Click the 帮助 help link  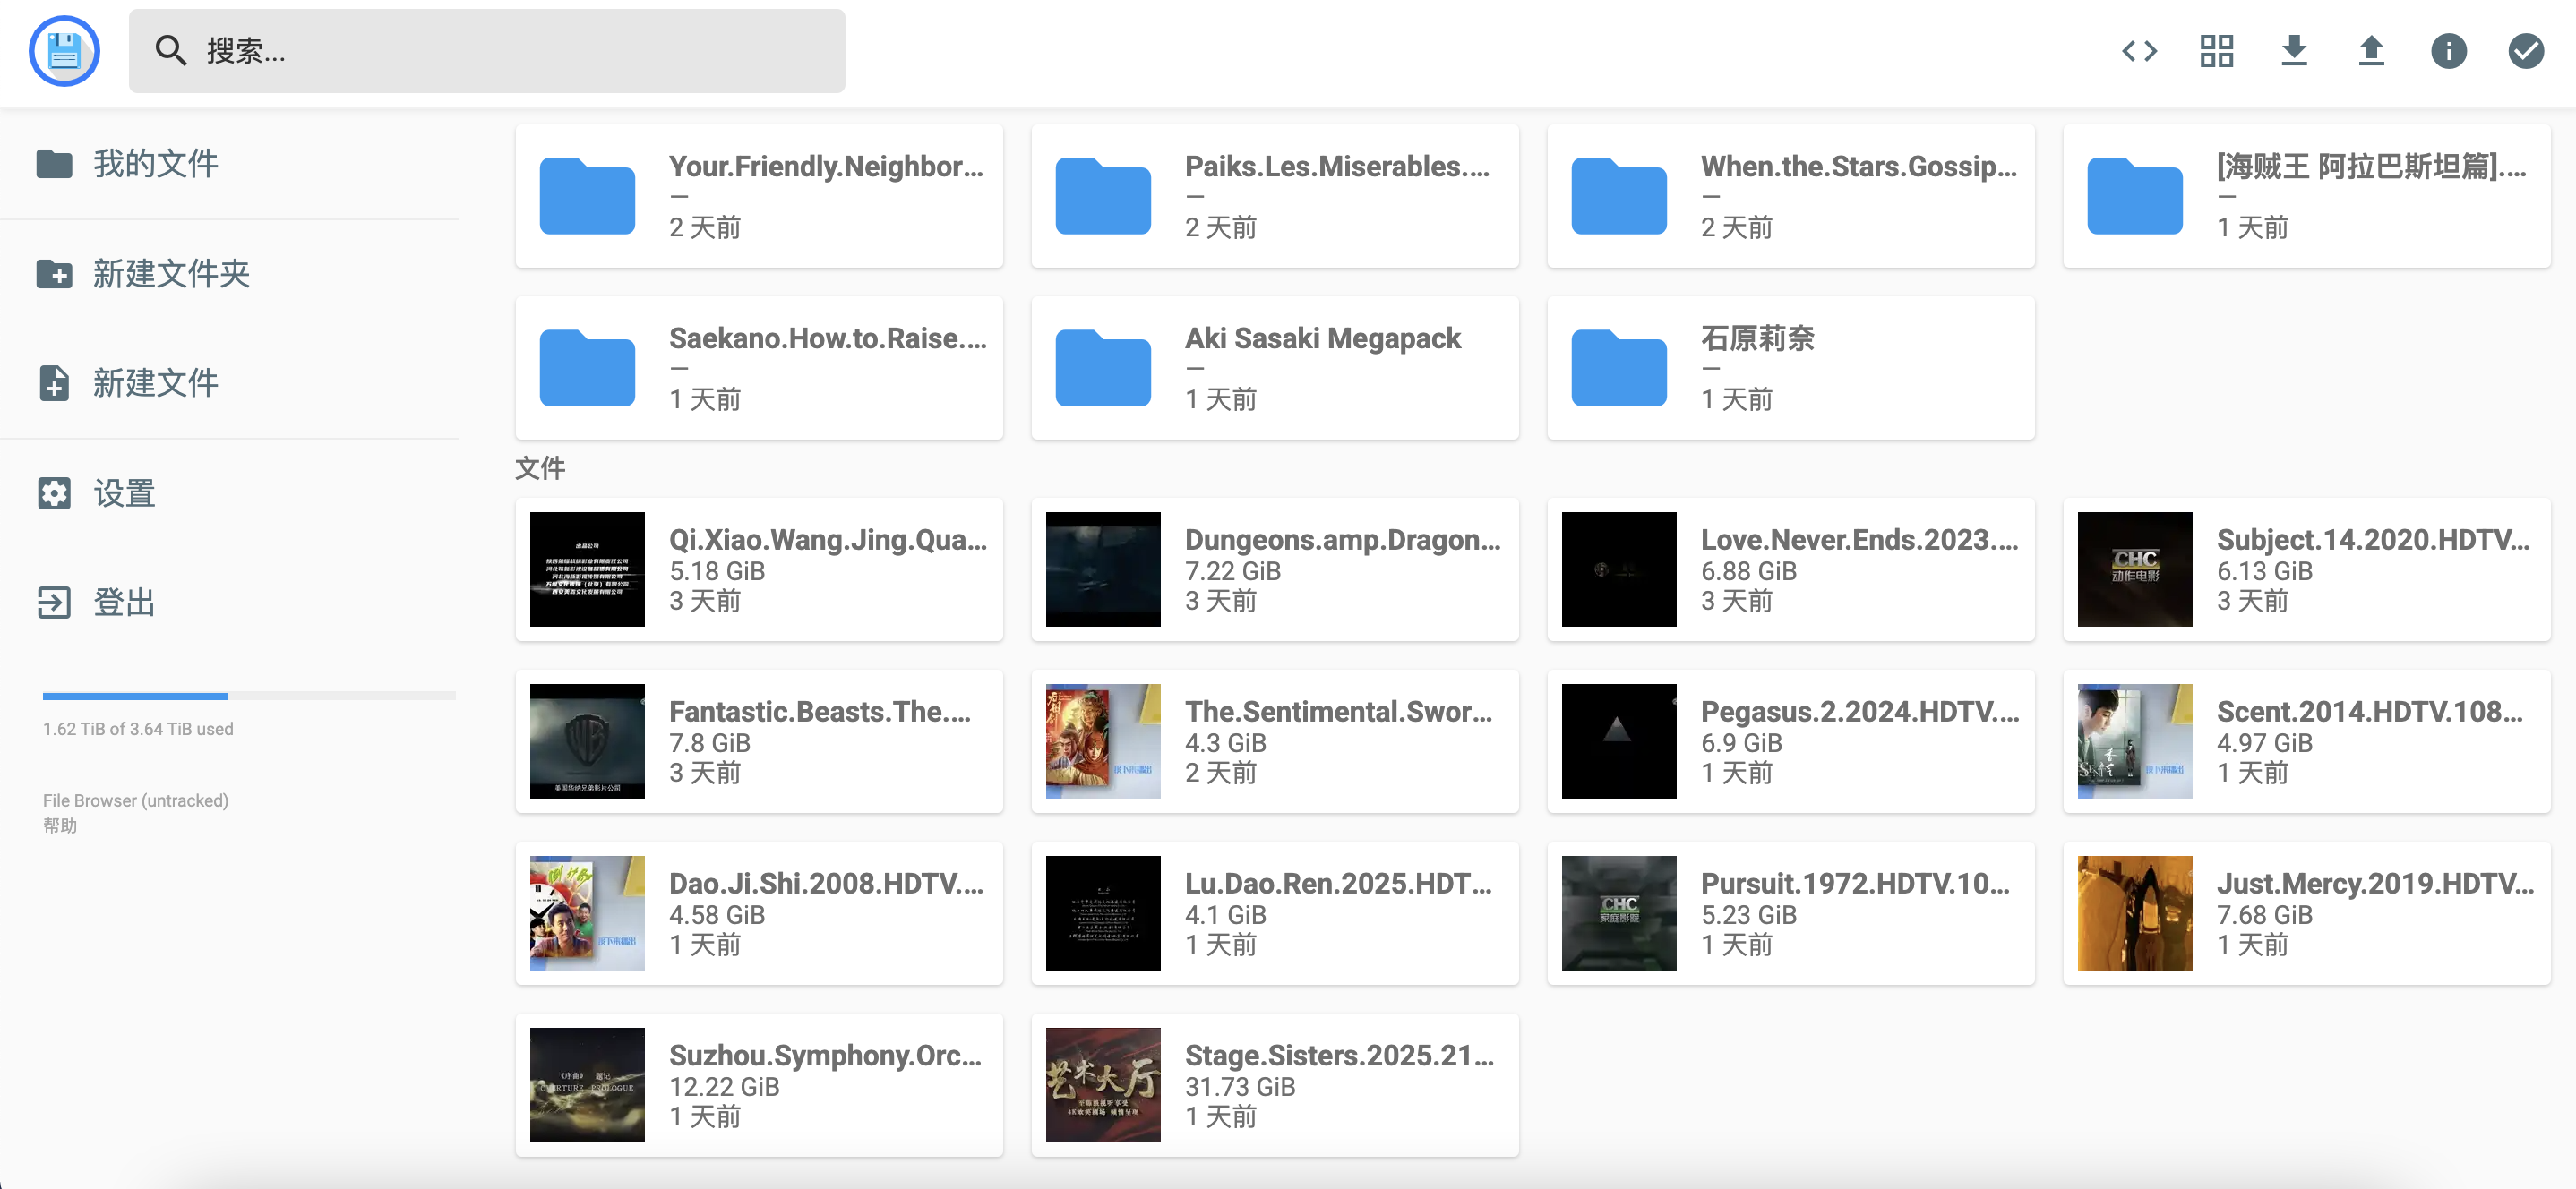click(60, 826)
